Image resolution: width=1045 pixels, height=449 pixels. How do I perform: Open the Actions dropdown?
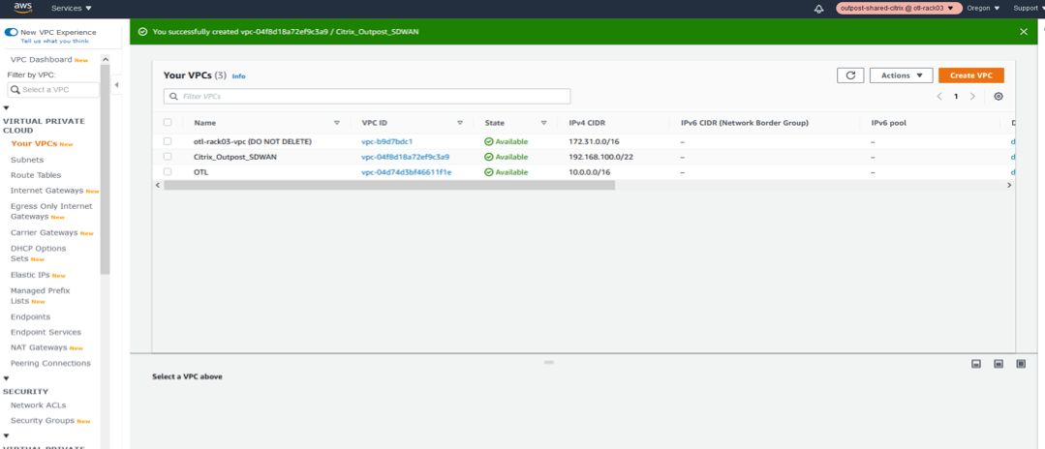(901, 75)
